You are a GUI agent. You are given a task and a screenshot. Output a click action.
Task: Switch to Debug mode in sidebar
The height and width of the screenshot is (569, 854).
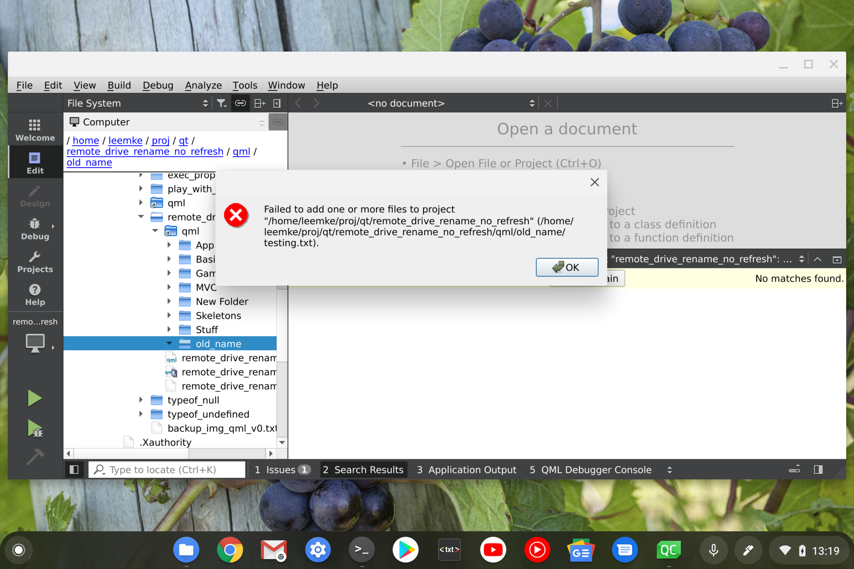point(35,229)
